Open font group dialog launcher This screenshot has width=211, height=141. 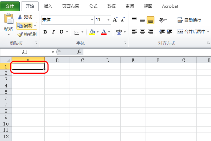(125, 43)
